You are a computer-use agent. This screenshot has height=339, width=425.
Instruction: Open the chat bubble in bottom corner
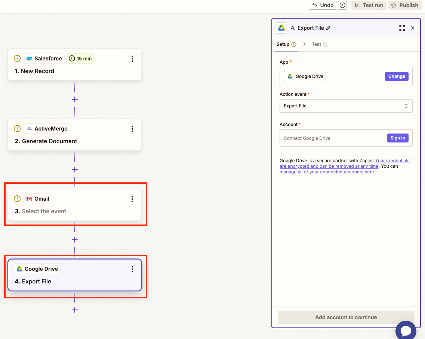tap(406, 330)
